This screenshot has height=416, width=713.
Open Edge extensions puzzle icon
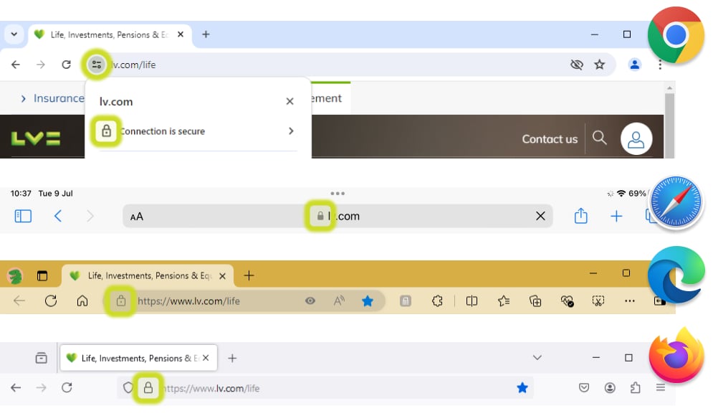tap(437, 301)
